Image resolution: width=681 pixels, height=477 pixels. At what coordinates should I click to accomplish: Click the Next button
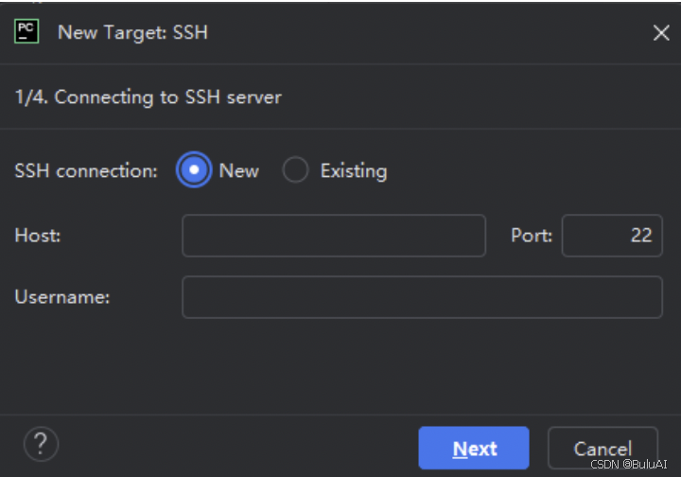[x=474, y=448]
